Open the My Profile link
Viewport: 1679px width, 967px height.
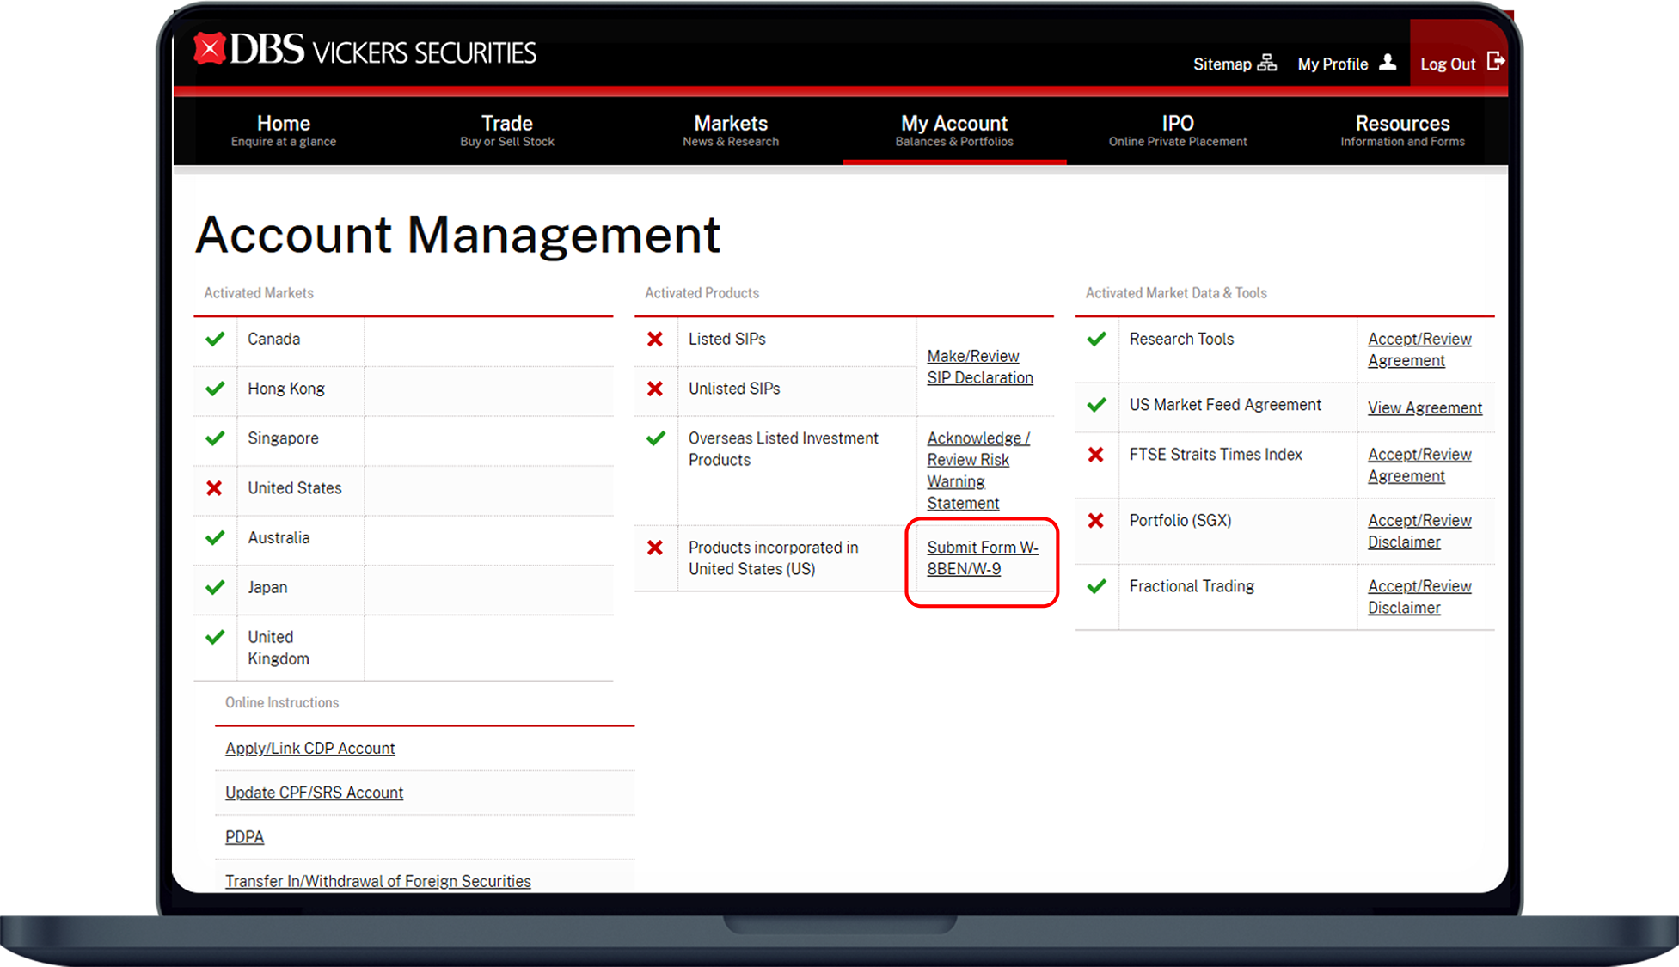[1333, 64]
